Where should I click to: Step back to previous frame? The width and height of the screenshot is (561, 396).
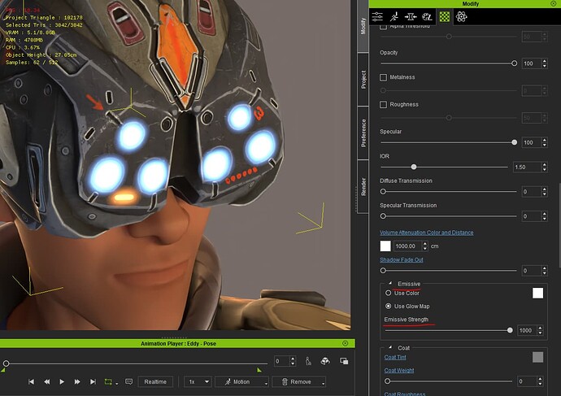coord(46,381)
